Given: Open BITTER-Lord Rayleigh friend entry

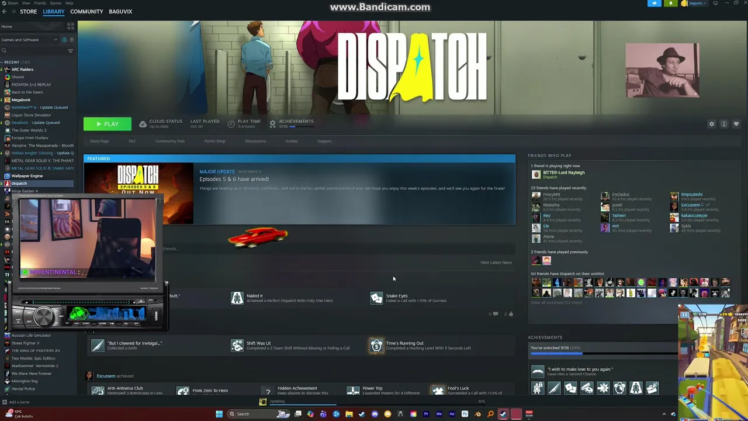Looking at the screenshot, I should tap(558, 174).
